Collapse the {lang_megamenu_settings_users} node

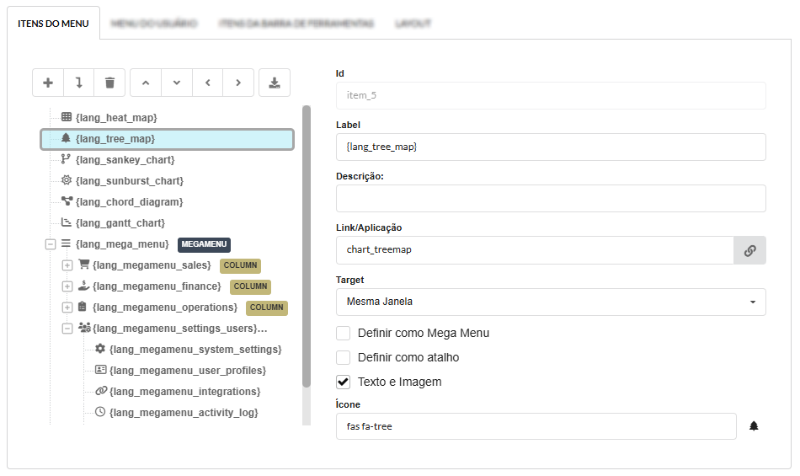[x=67, y=329]
